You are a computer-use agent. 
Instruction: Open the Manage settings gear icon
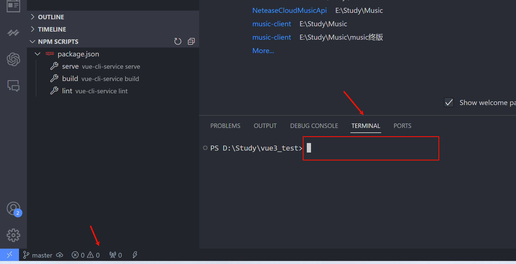[13, 235]
